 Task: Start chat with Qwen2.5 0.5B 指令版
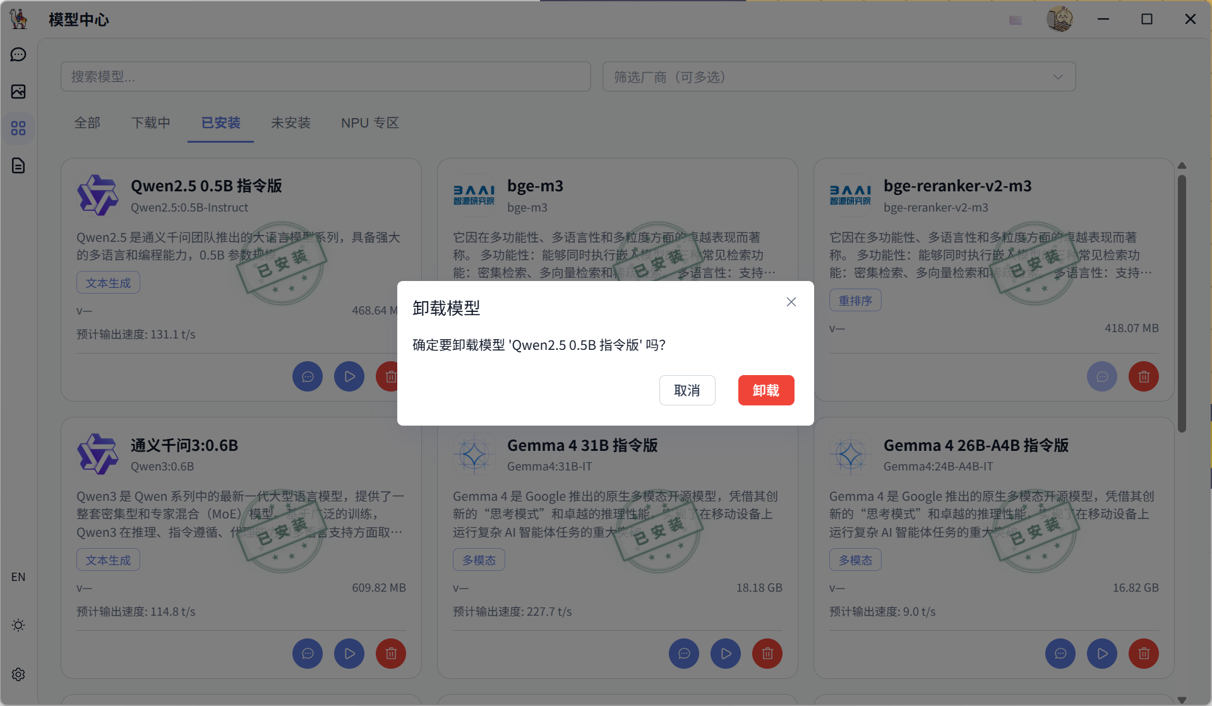(308, 376)
